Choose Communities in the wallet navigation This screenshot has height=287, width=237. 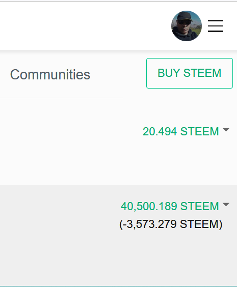pyautogui.click(x=50, y=74)
